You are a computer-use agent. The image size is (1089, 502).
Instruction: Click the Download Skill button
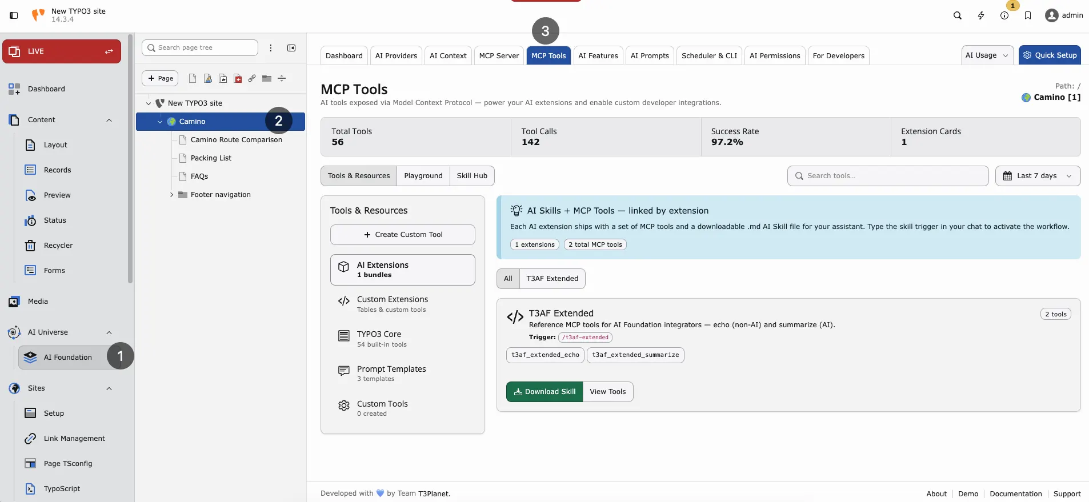[x=544, y=392]
